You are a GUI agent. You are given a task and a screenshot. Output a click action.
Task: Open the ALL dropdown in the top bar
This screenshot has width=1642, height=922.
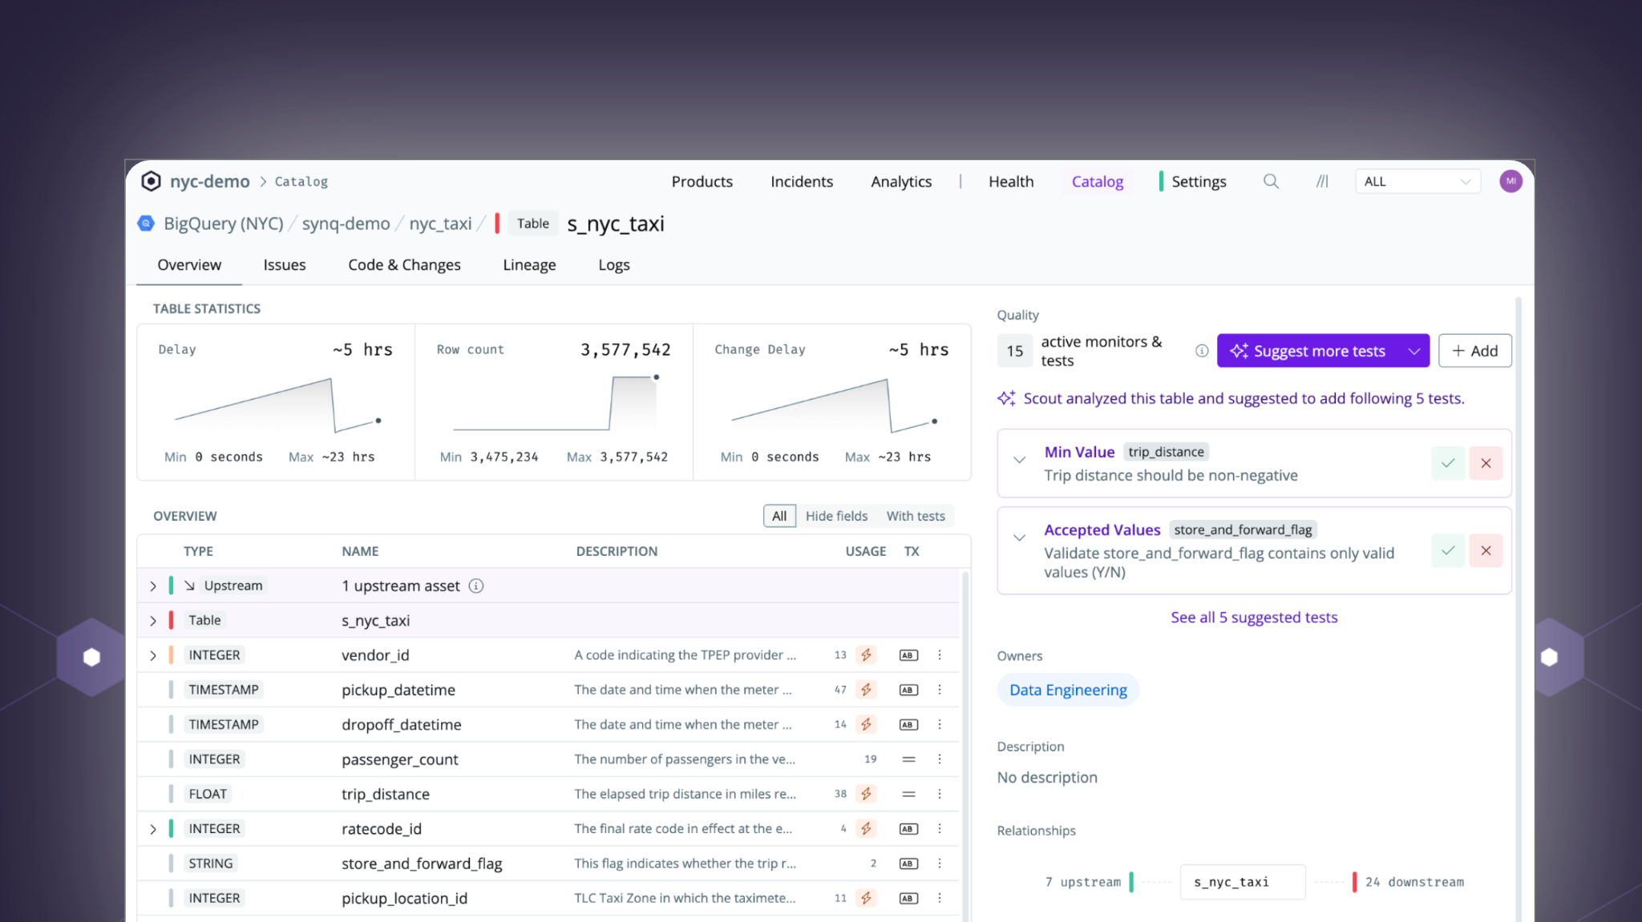(x=1417, y=182)
